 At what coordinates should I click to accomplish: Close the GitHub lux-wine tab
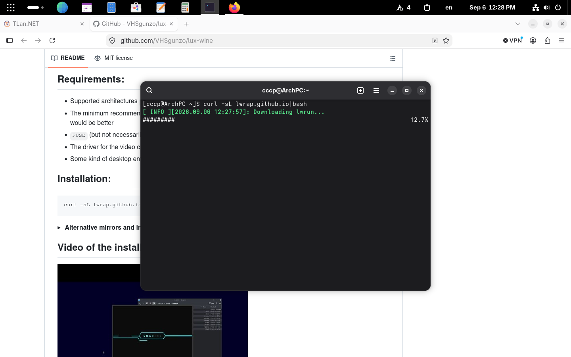coord(171,24)
